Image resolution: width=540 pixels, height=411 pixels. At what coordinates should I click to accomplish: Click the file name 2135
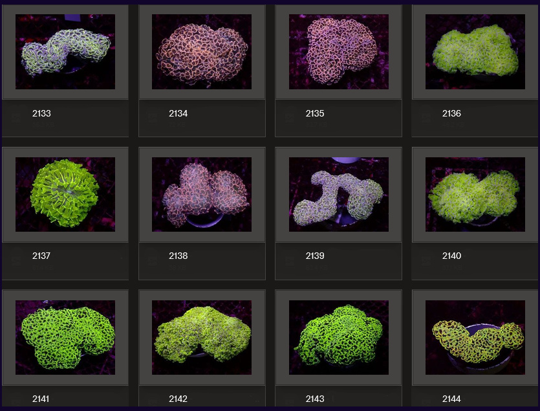coord(315,113)
